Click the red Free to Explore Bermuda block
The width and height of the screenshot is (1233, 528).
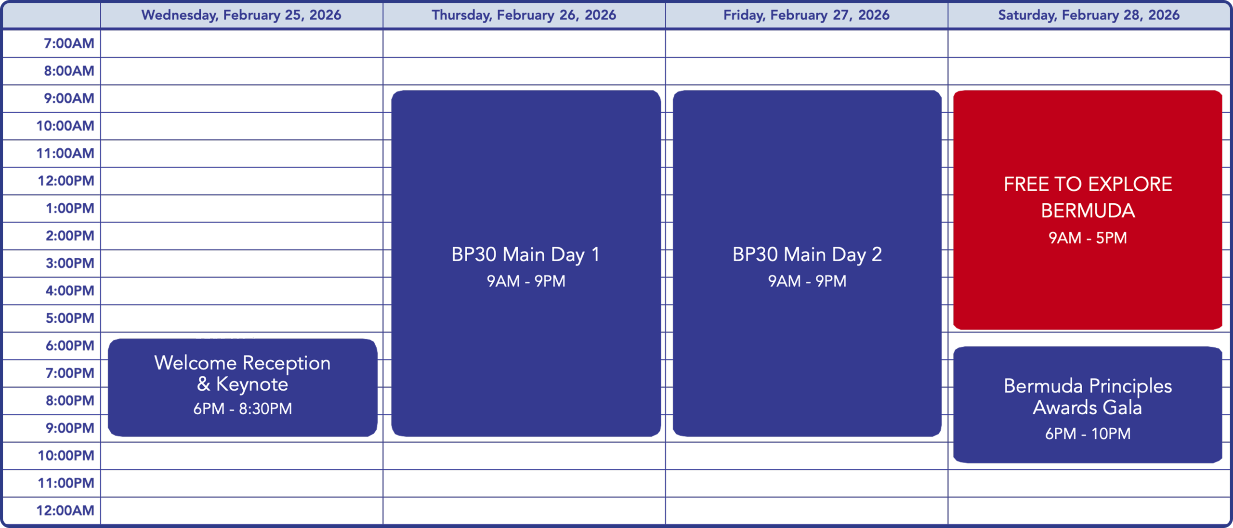tap(1088, 210)
